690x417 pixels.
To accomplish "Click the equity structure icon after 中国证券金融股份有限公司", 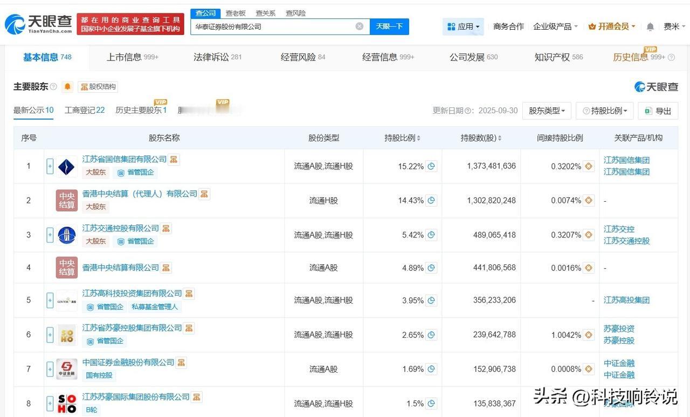I will [x=181, y=363].
